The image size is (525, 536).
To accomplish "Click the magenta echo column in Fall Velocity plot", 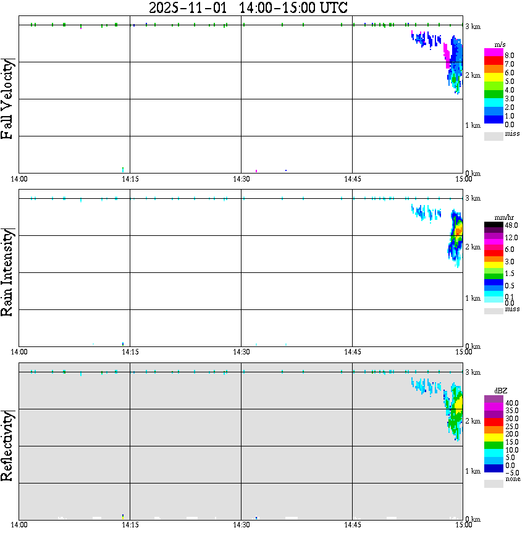I will 447,55.
